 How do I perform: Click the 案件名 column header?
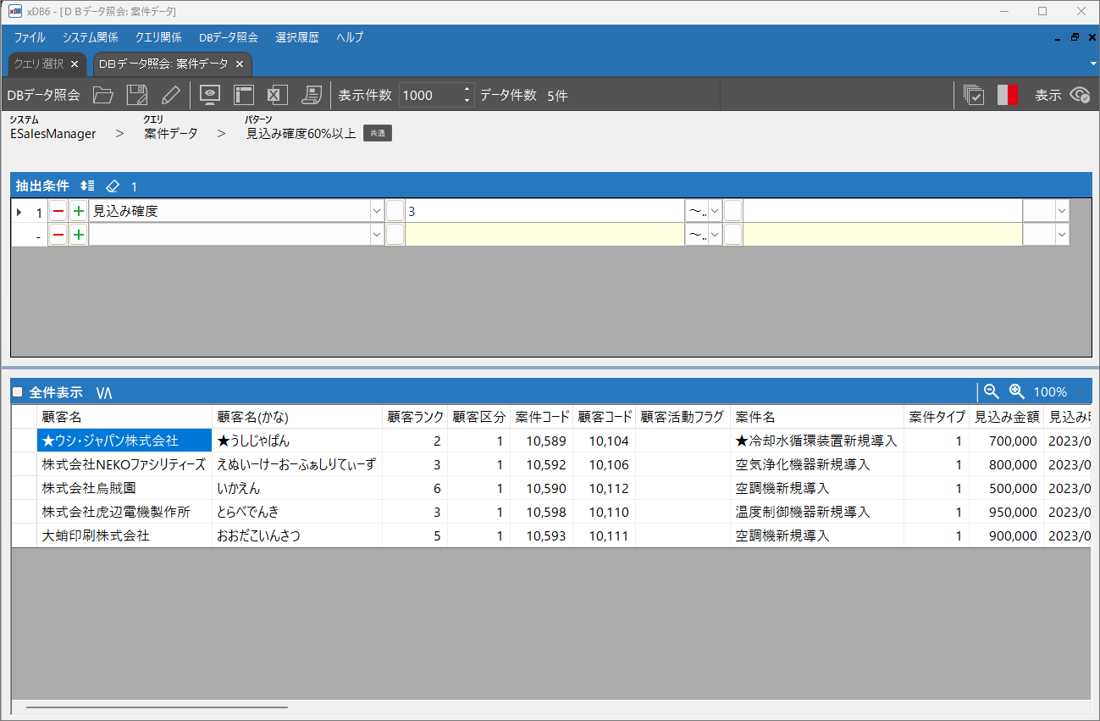816,417
